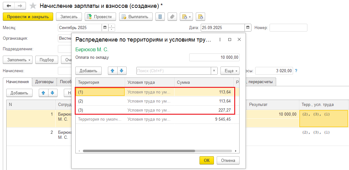Viewport: 349px width, 170px height.
Task: Confirm the dialog with OK
Action: [207, 160]
